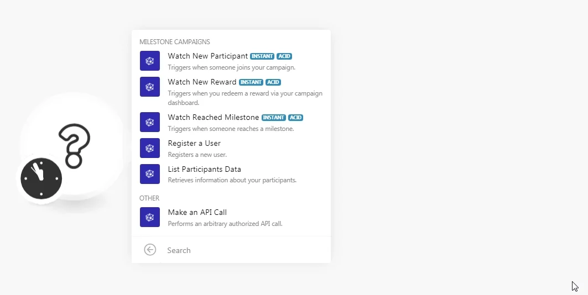Pick the List Participants Data action
Image resolution: width=588 pixels, height=295 pixels.
click(231, 174)
